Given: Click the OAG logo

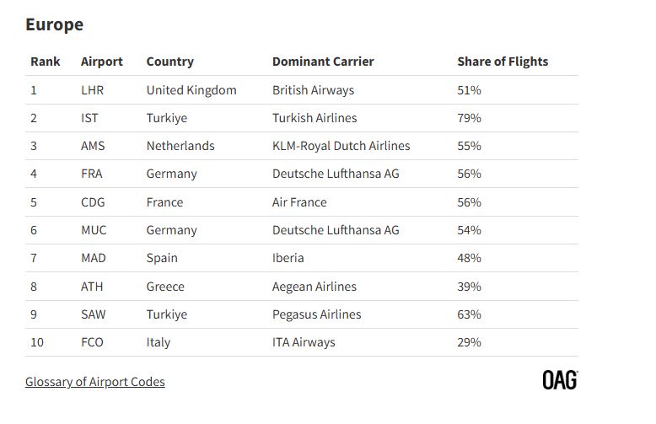Looking at the screenshot, I should 560,380.
